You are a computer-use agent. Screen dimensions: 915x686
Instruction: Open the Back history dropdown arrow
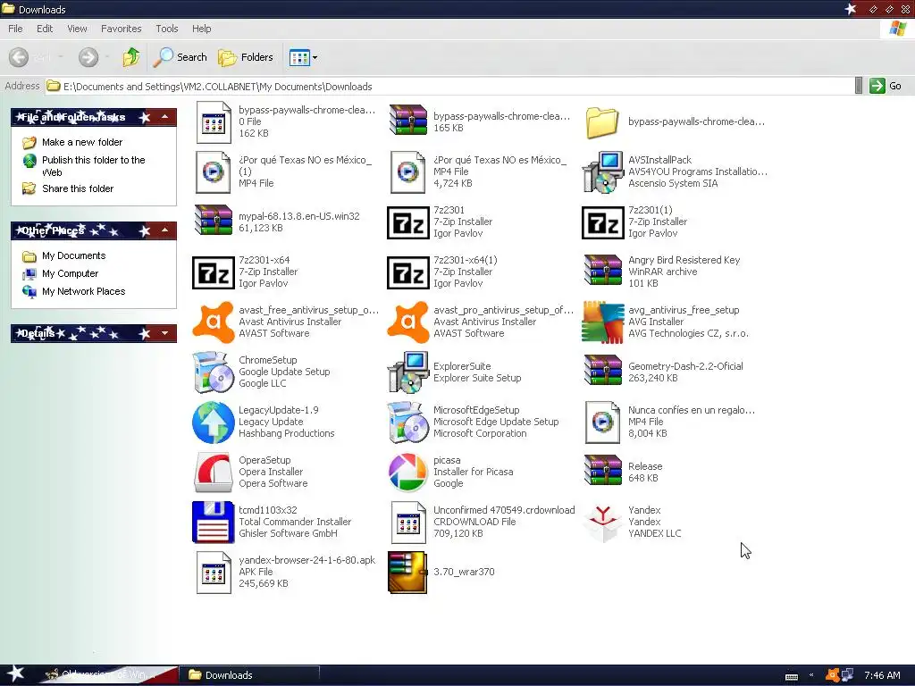[x=61, y=57]
